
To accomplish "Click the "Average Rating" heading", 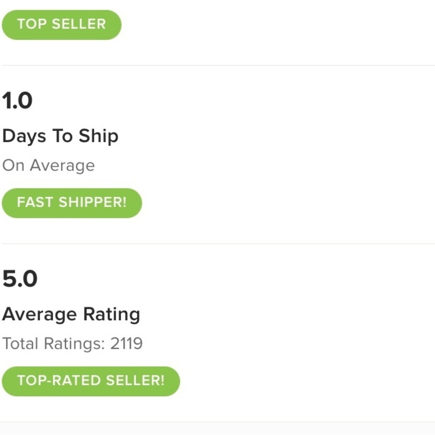I will [71, 315].
